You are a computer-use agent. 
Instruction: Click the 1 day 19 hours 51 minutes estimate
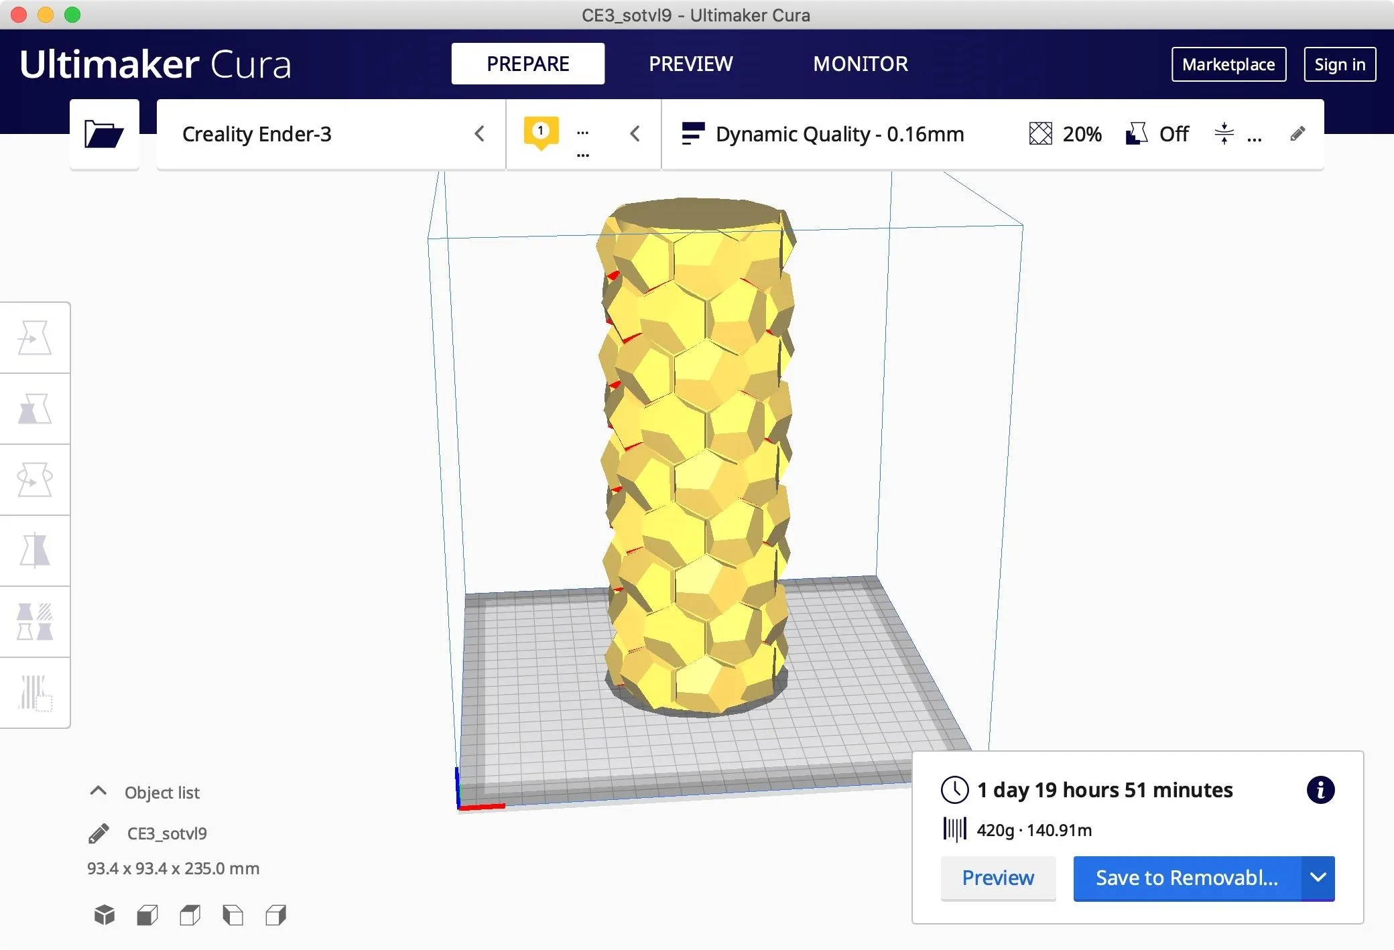[x=1104, y=790]
